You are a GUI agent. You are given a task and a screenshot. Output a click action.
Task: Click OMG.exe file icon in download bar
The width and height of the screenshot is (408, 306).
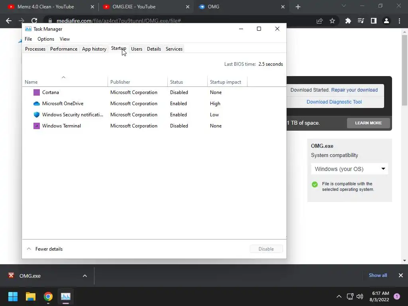point(11,275)
